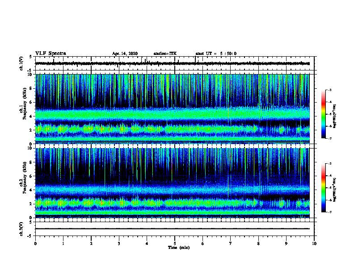Click the "ch.3(V)" waveform axis label
The width and height of the screenshot is (354, 273).
coord(21,229)
